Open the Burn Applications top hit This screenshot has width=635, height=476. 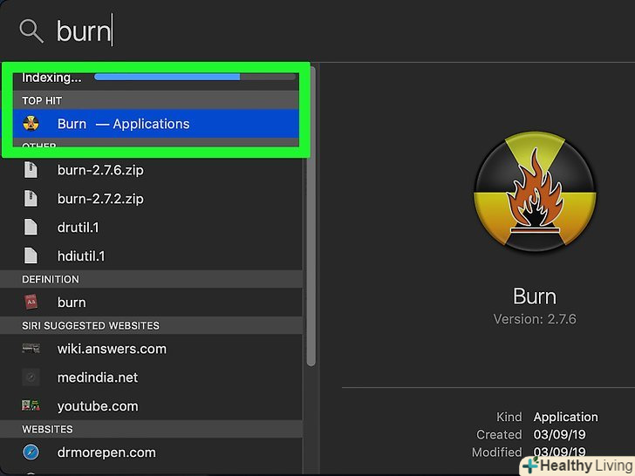tap(156, 124)
